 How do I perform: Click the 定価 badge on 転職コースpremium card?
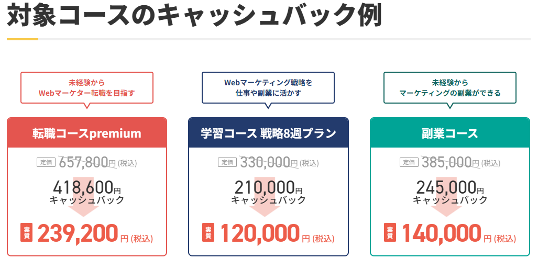point(46,162)
